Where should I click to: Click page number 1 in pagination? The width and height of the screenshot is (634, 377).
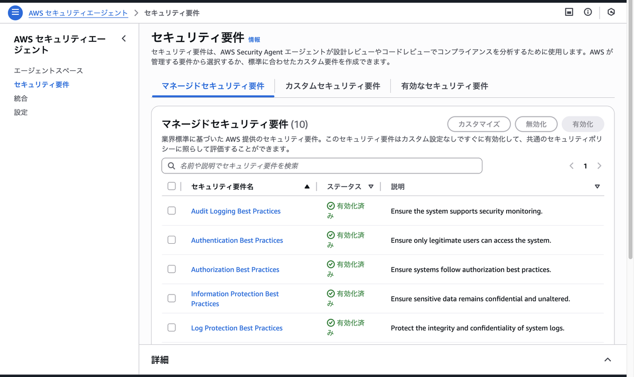point(585,166)
